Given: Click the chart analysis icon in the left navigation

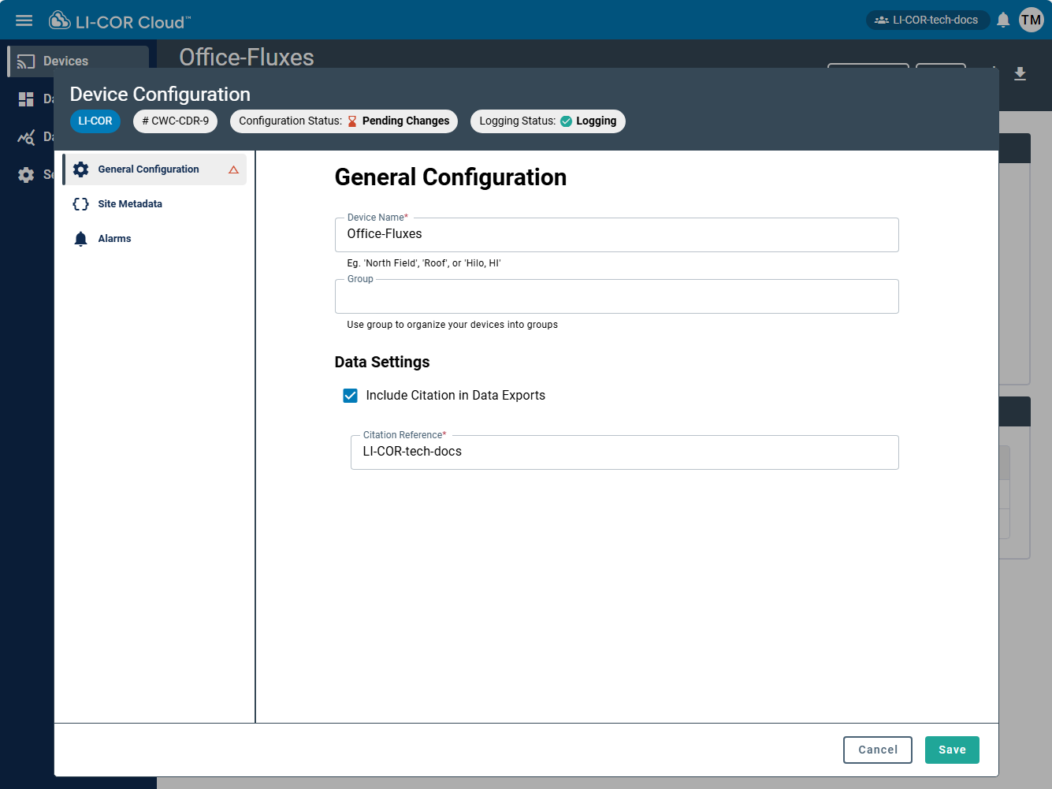Looking at the screenshot, I should (x=26, y=137).
